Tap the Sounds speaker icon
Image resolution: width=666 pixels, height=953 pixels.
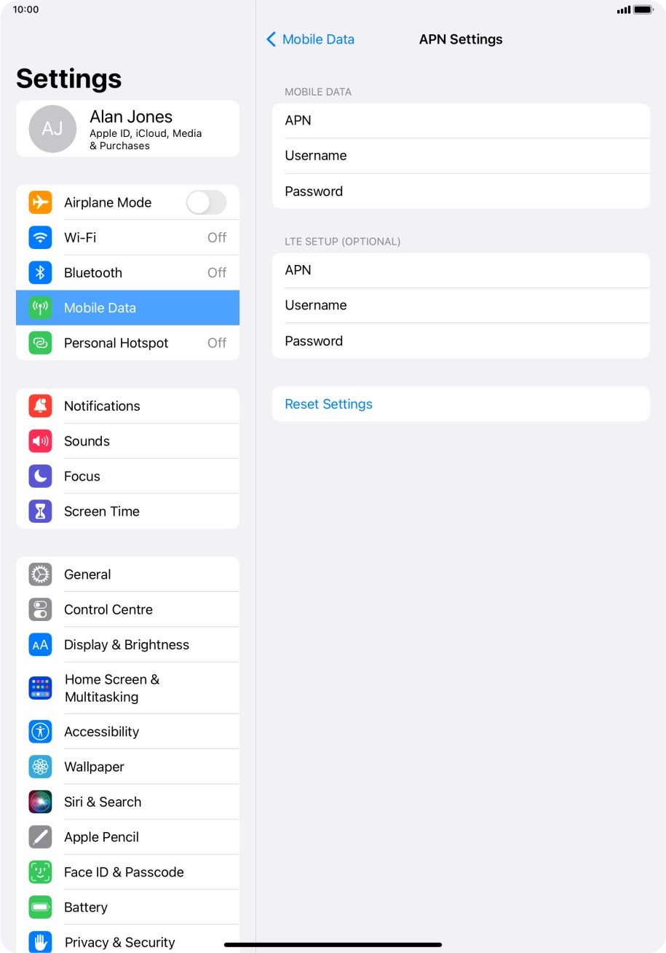40,441
